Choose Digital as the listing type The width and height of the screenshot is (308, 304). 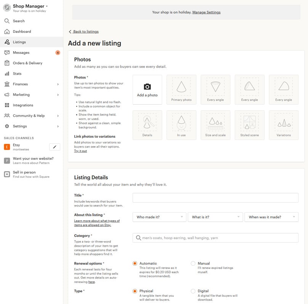(x=193, y=291)
